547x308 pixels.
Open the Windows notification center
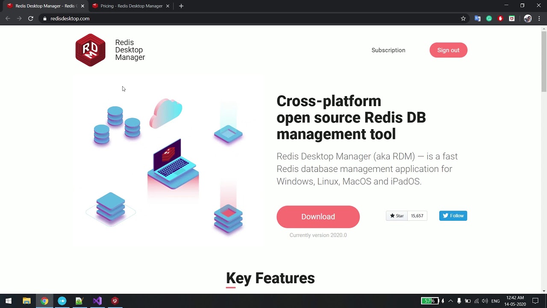coord(535,301)
